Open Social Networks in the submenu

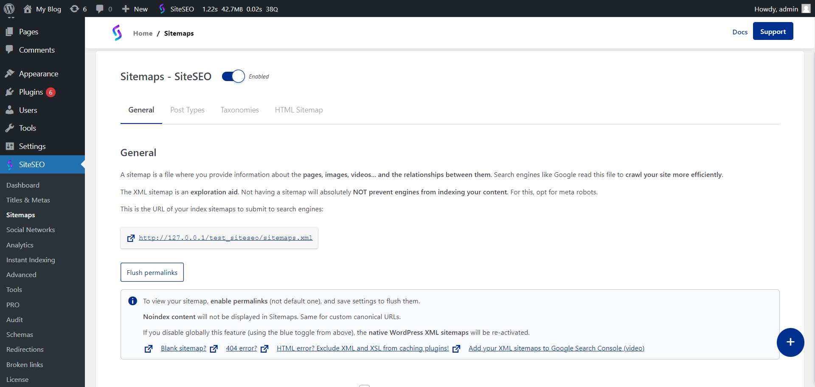pyautogui.click(x=31, y=230)
